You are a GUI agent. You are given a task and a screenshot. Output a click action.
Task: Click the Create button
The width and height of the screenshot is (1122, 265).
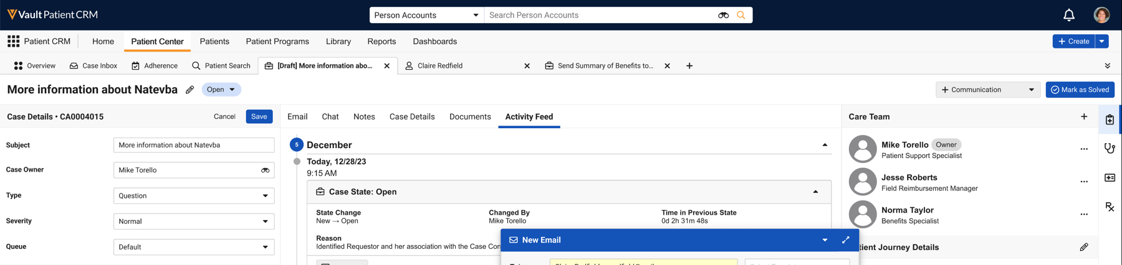(x=1074, y=41)
